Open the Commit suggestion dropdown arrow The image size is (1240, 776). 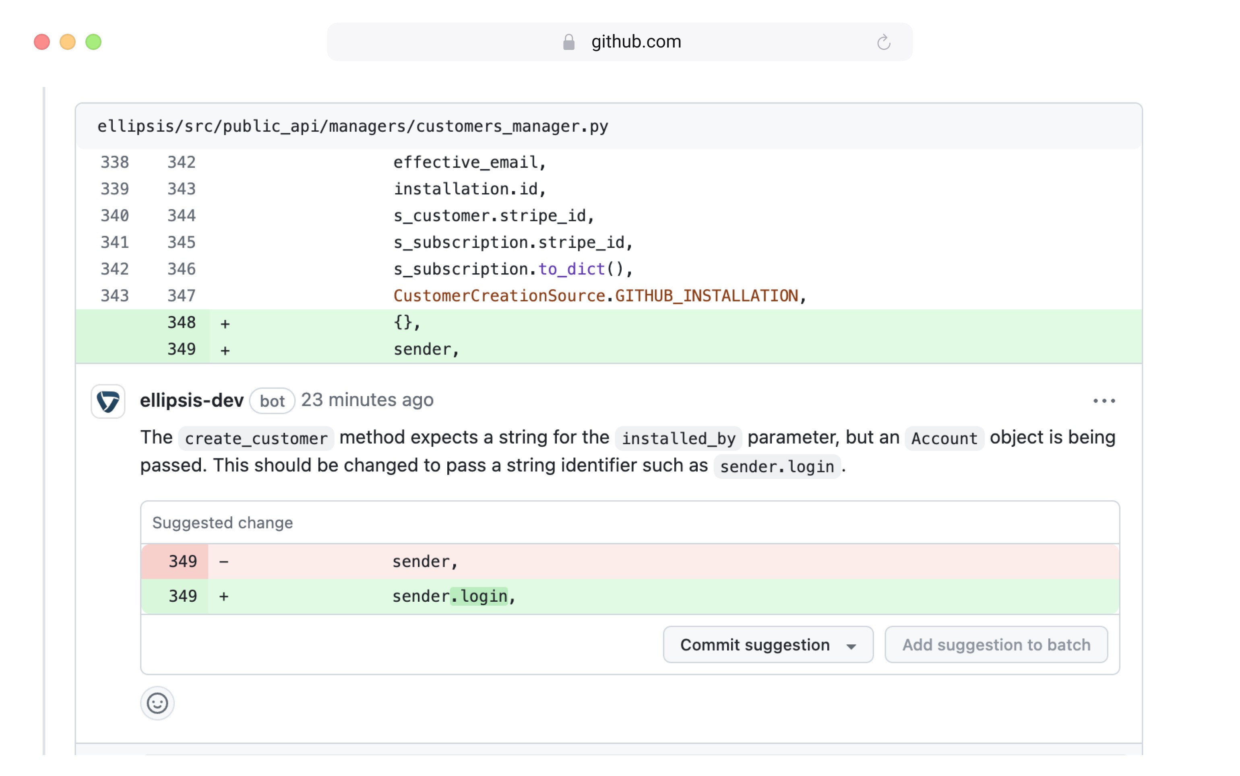pyautogui.click(x=851, y=645)
